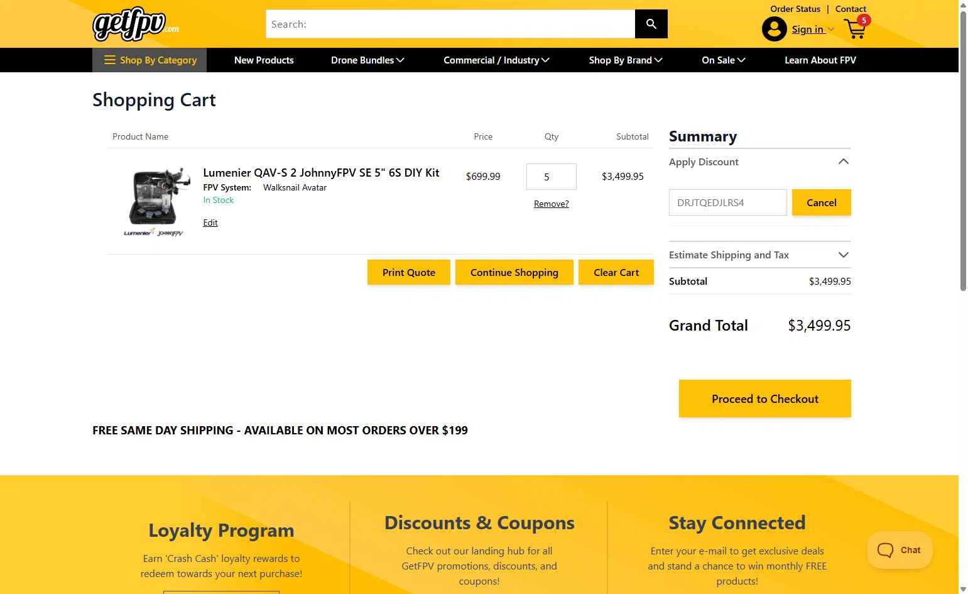Open the shopping cart icon
Image resolution: width=968 pixels, height=594 pixels.
[x=855, y=29]
